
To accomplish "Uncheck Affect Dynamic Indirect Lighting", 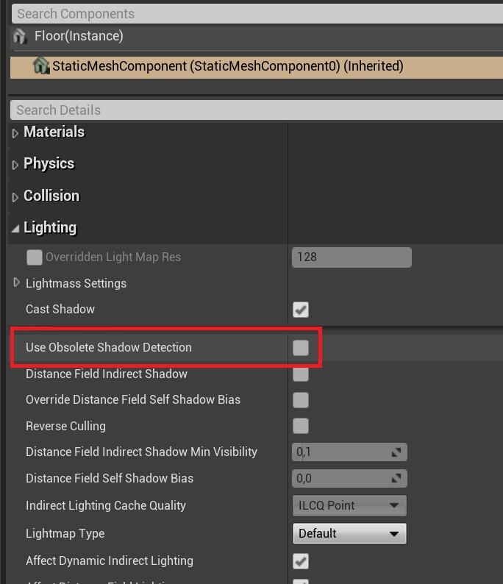I will click(x=301, y=561).
